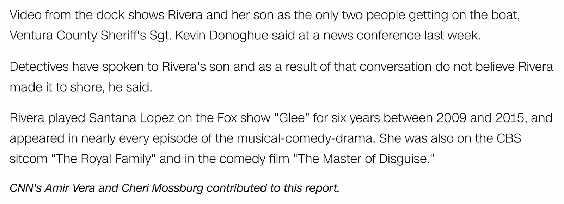The width and height of the screenshot is (564, 204).
Task: Click "contributed to this report" italic text
Action: [x=273, y=188]
